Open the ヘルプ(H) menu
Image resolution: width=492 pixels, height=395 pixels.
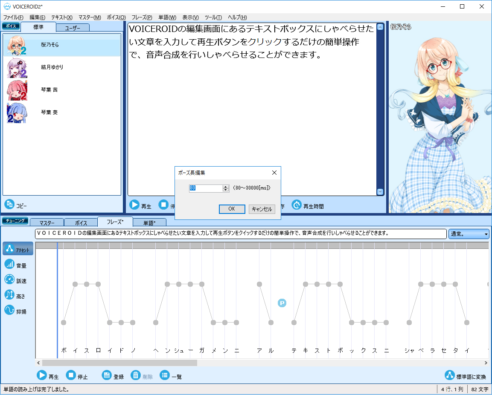click(237, 17)
